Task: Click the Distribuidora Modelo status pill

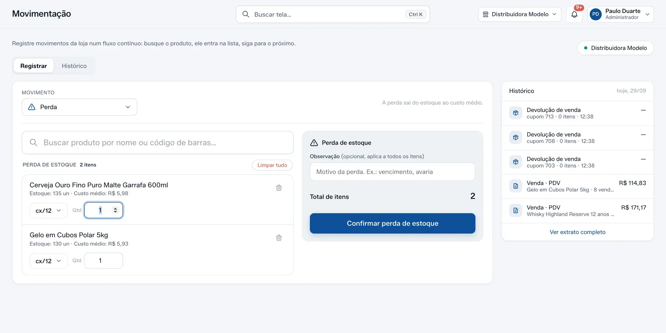Action: [615, 48]
